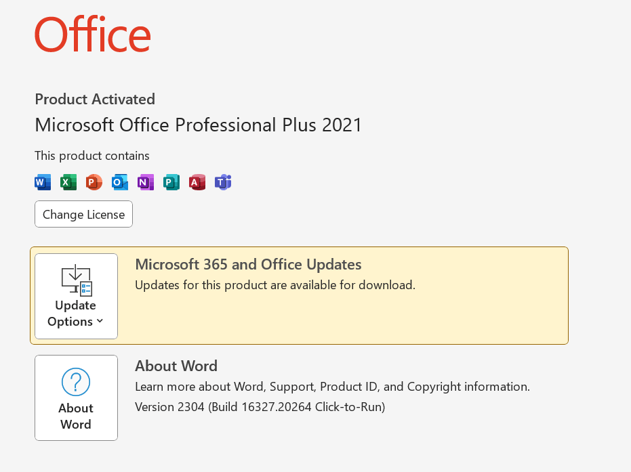Viewport: 631px width, 472px height.
Task: Click the Word app icon
Action: tap(43, 182)
